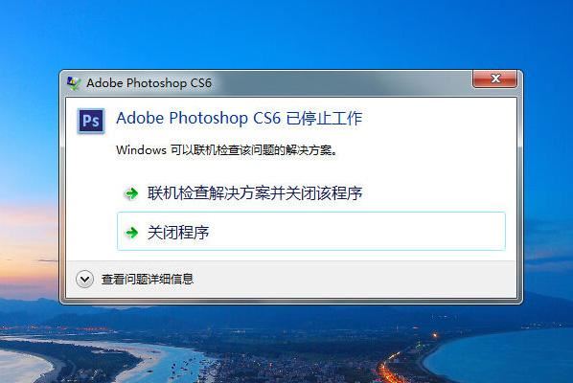Close the dialog with the red X
This screenshot has width=573, height=383.
click(x=494, y=79)
